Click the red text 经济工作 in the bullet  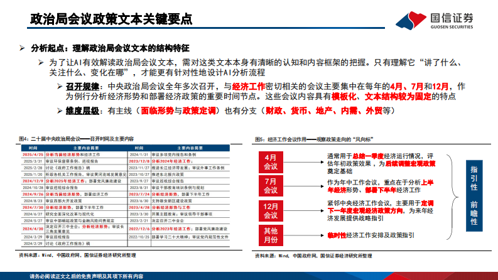click(249, 87)
